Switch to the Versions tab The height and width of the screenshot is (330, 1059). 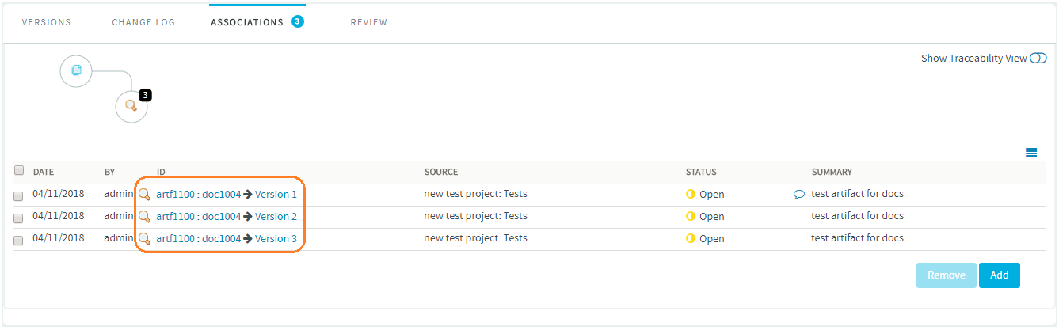pyautogui.click(x=47, y=22)
